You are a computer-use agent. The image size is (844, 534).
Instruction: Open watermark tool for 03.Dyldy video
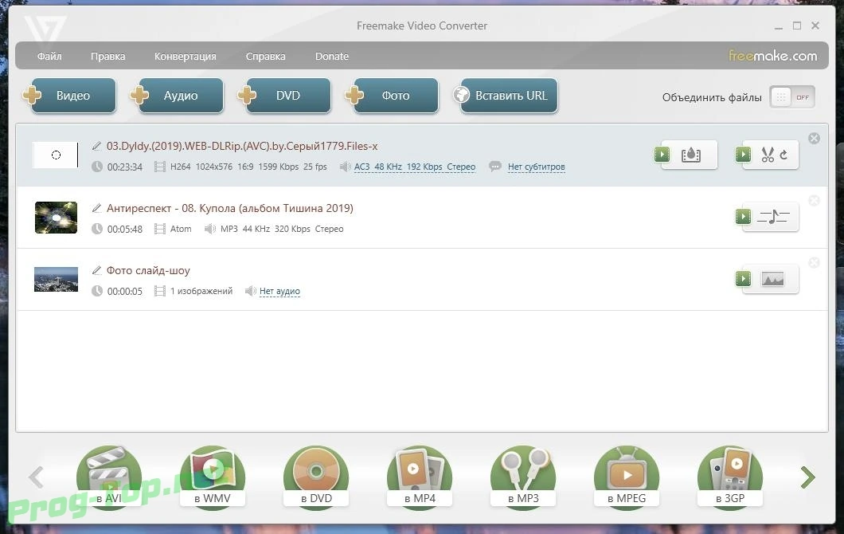coord(690,155)
